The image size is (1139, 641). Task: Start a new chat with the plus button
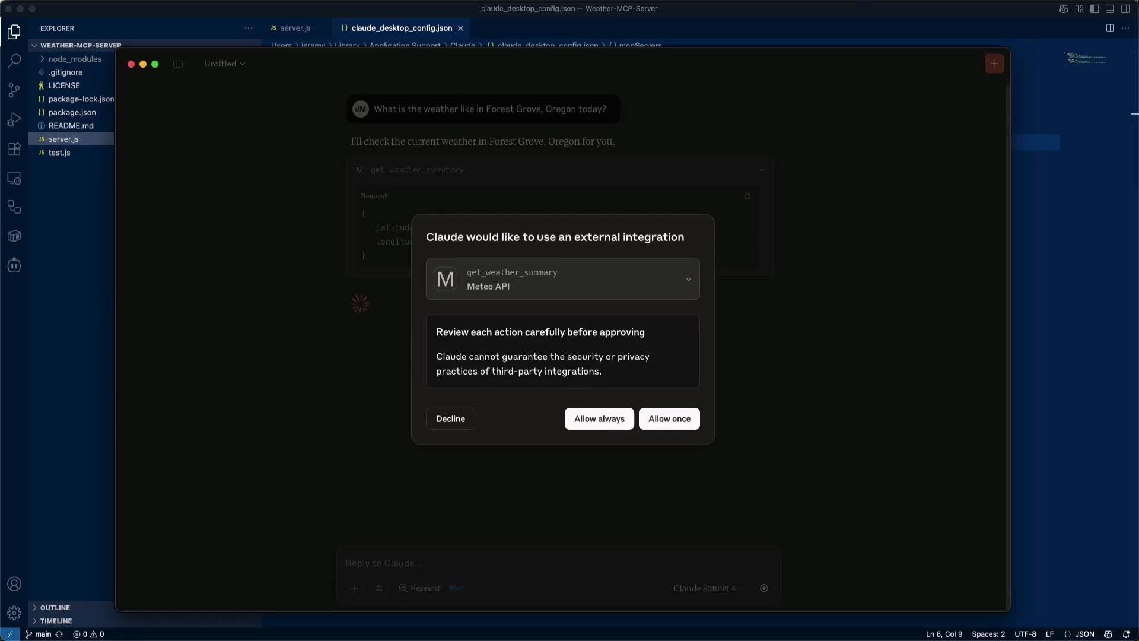click(994, 64)
